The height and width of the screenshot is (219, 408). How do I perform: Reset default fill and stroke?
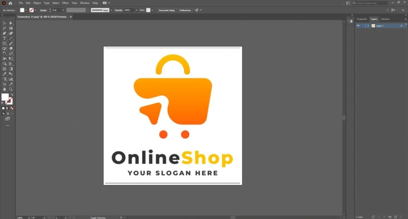(3, 103)
